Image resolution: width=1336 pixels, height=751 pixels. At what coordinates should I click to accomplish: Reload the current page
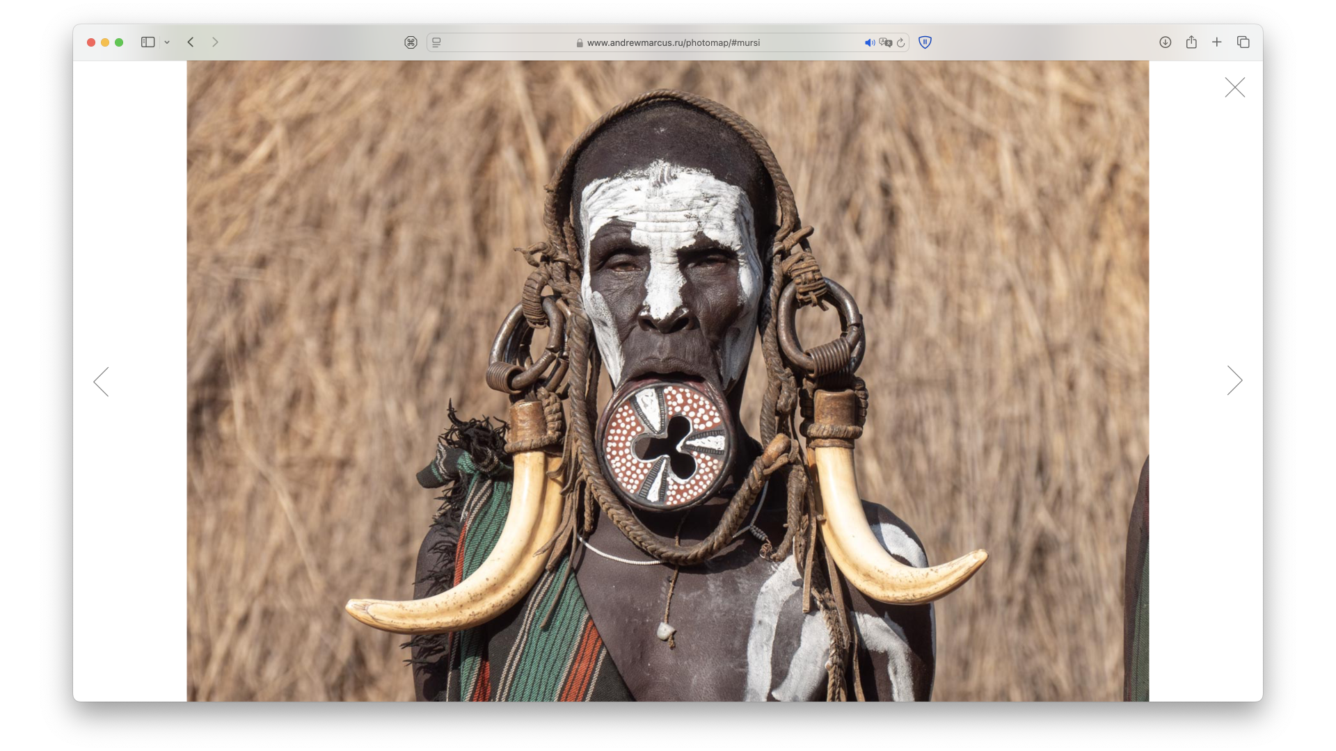(x=901, y=42)
